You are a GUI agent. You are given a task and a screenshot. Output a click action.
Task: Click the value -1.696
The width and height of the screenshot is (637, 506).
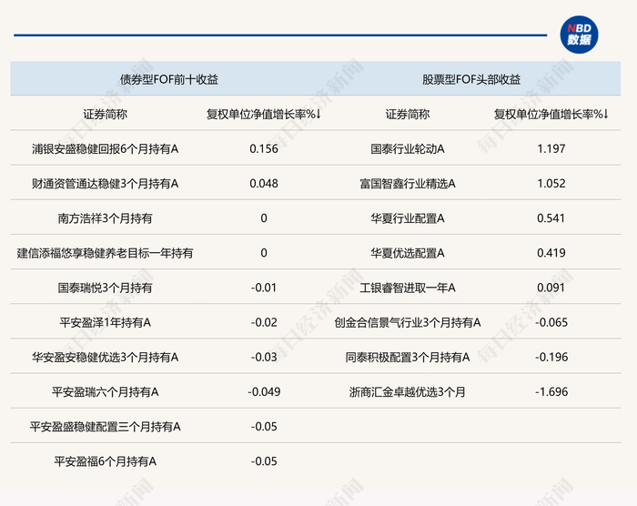(x=551, y=392)
